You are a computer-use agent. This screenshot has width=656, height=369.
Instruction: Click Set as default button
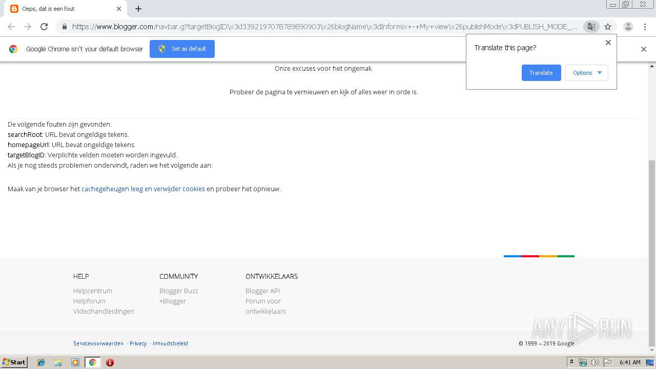[182, 49]
